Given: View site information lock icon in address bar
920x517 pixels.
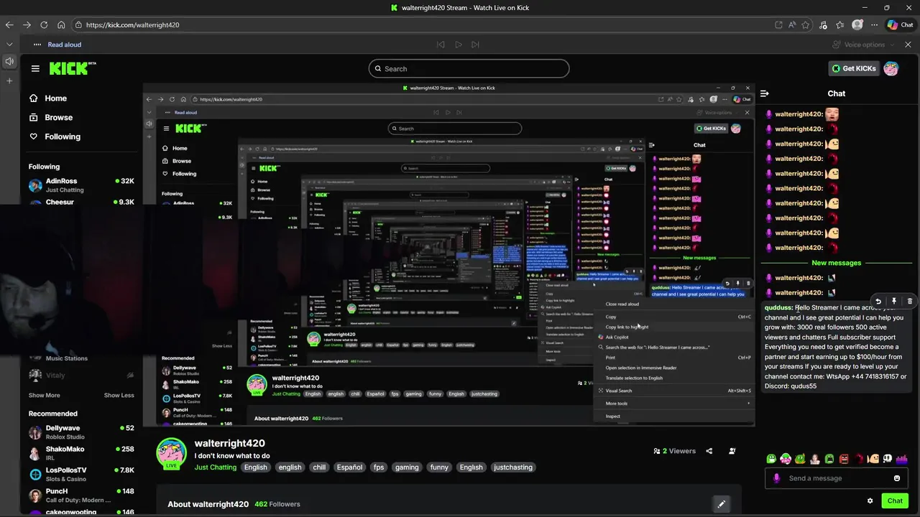Looking at the screenshot, I should coord(78,24).
